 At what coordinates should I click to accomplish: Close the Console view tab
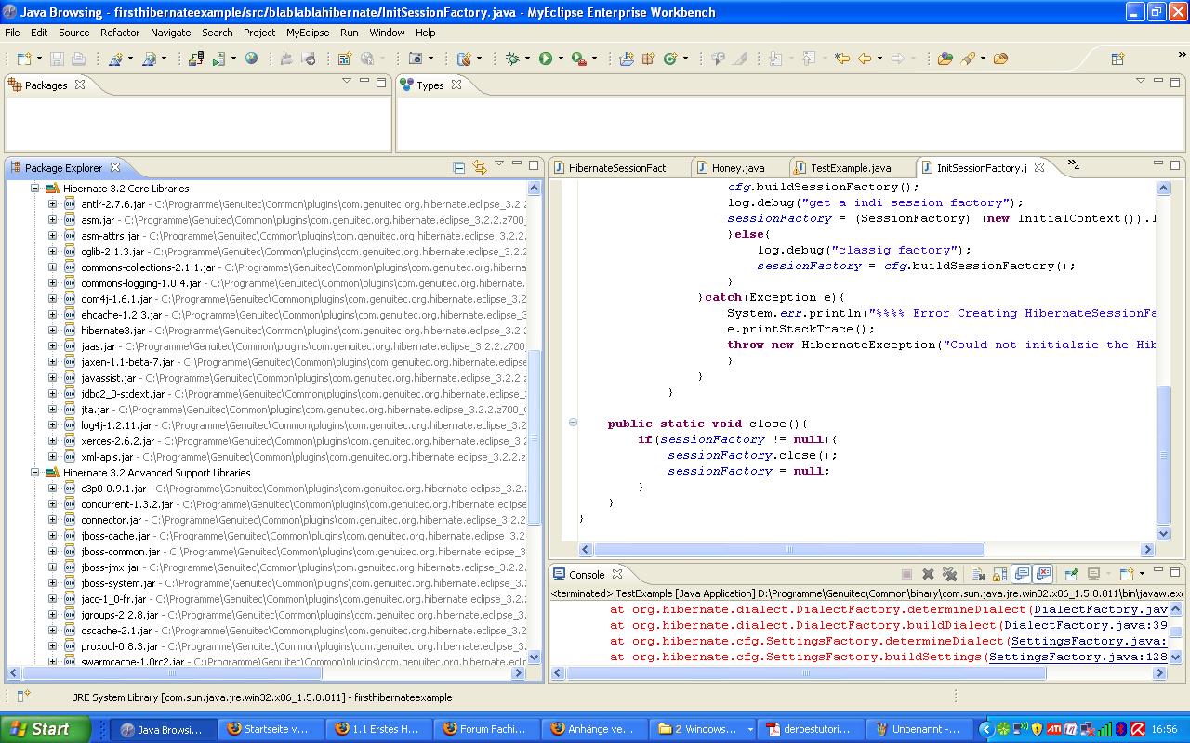pos(616,574)
